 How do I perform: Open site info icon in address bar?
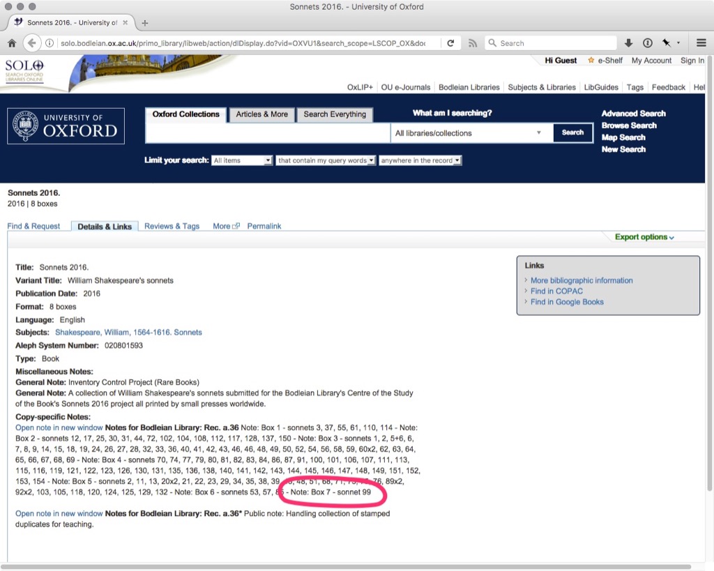tap(50, 43)
